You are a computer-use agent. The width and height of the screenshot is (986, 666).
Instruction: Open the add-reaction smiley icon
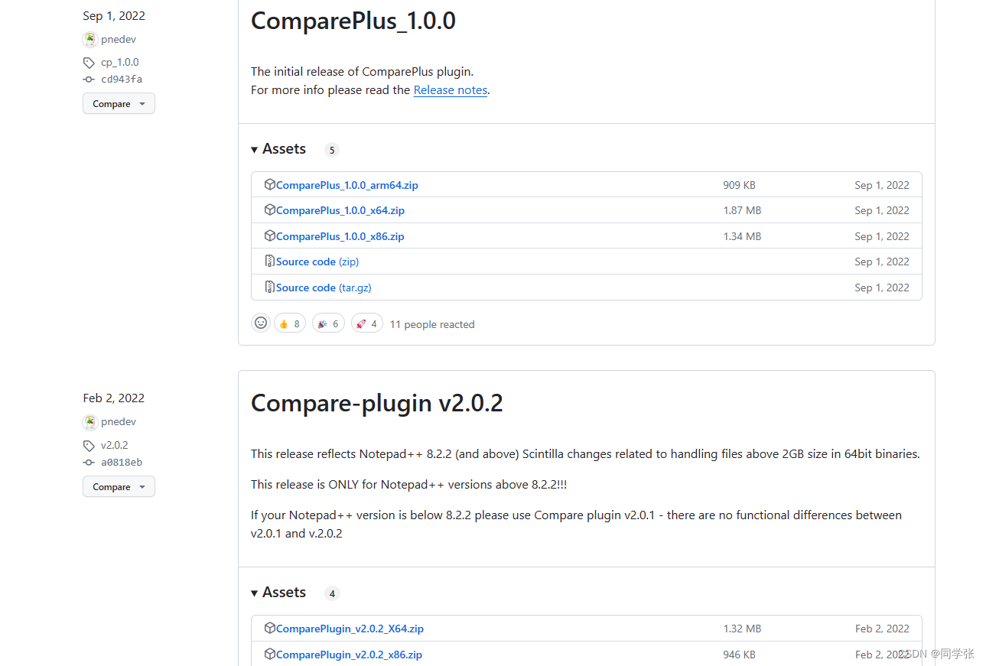pyautogui.click(x=261, y=322)
